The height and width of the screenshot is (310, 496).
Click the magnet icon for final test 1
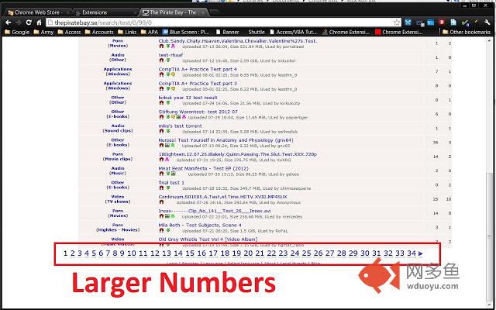[161, 188]
